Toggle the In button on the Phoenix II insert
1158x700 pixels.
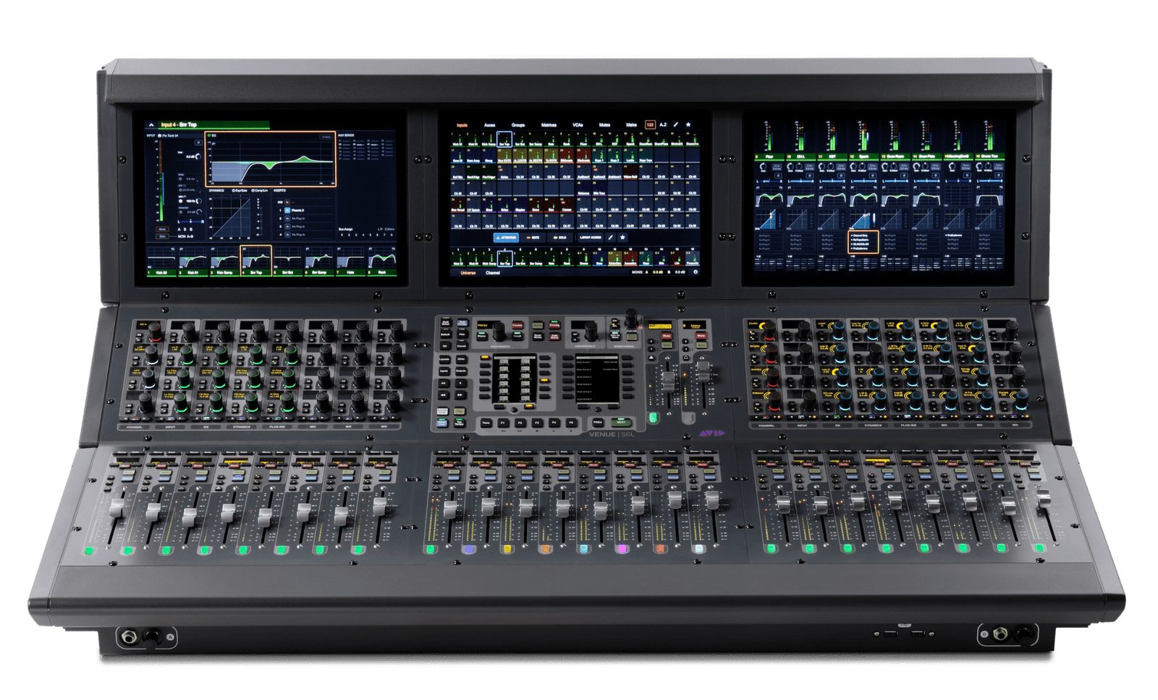[287, 210]
